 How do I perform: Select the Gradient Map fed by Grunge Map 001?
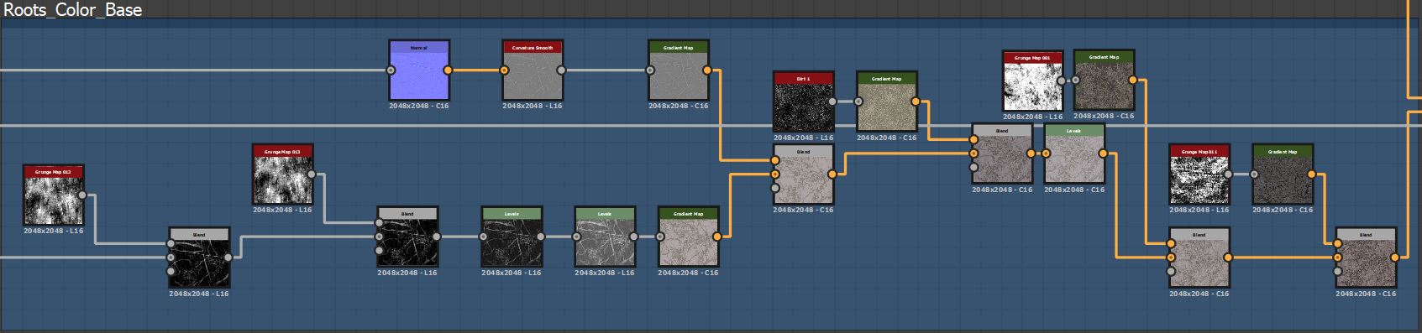pyautogui.click(x=1104, y=81)
